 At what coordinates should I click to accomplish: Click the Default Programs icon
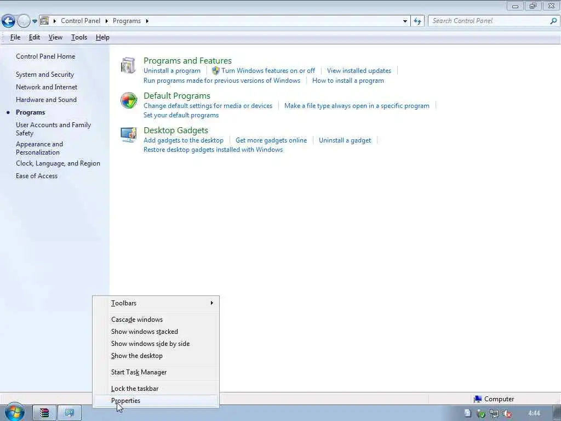(128, 100)
